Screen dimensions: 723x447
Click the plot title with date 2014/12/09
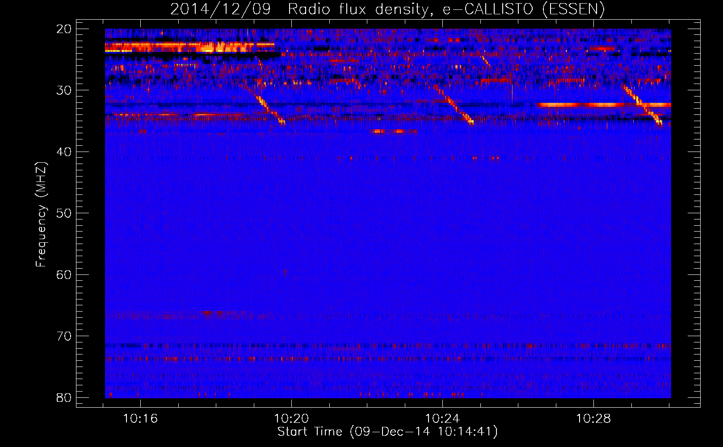coord(387,9)
